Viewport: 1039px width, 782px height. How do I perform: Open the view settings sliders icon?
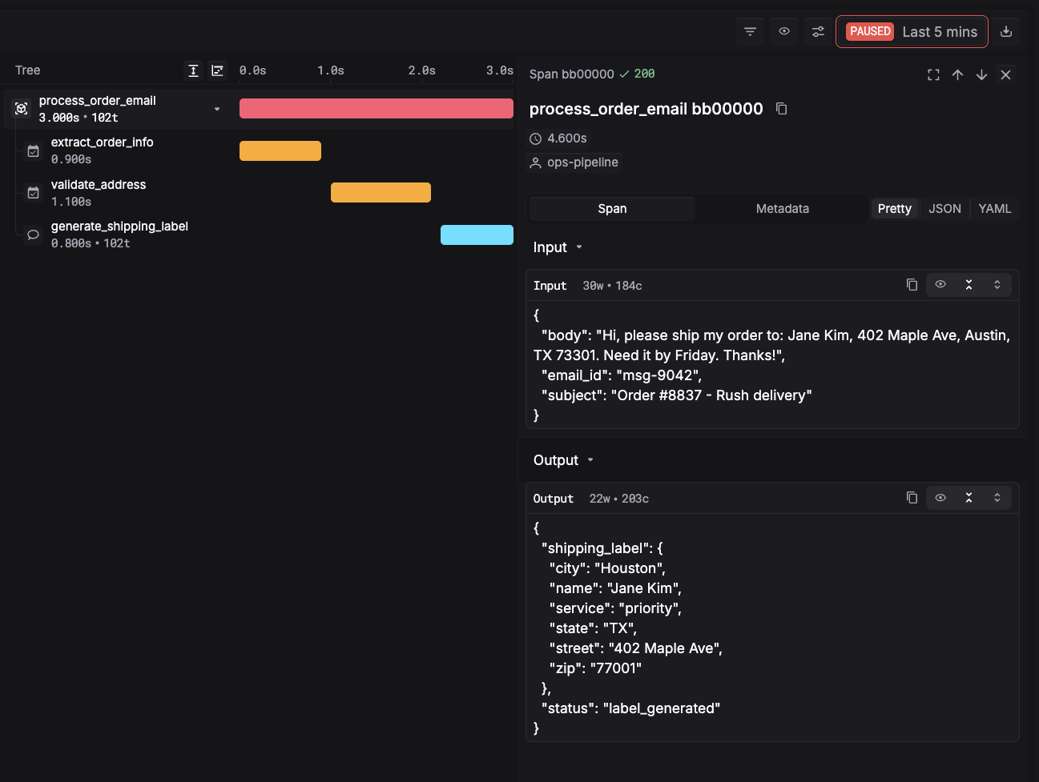point(818,32)
